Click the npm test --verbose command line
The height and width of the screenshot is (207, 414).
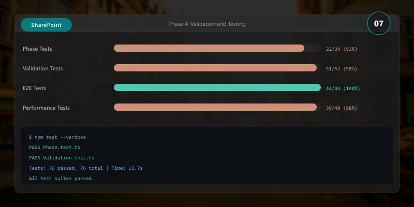57,137
